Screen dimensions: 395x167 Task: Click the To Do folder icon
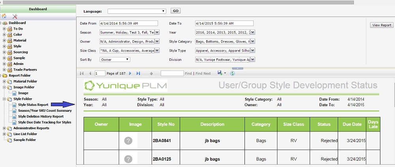[9, 29]
